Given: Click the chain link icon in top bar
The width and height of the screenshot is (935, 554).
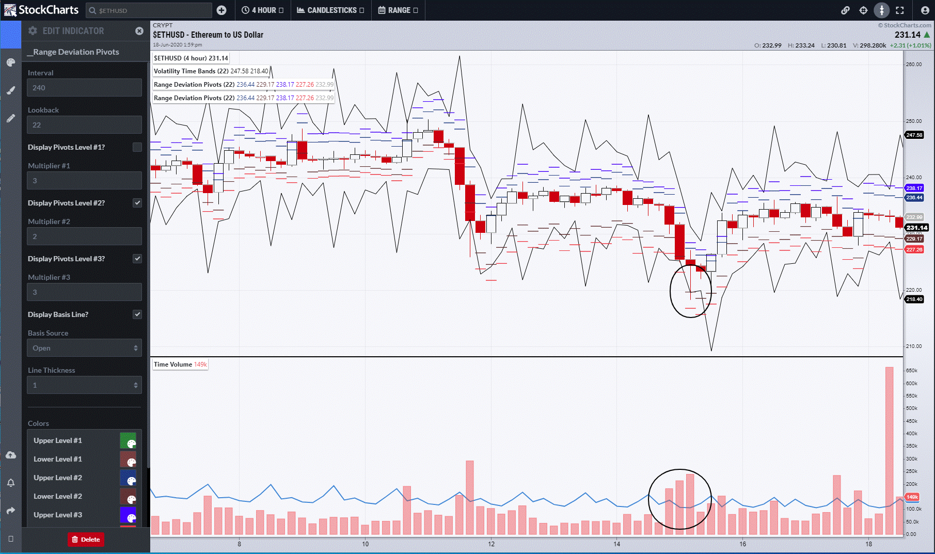Looking at the screenshot, I should (845, 10).
